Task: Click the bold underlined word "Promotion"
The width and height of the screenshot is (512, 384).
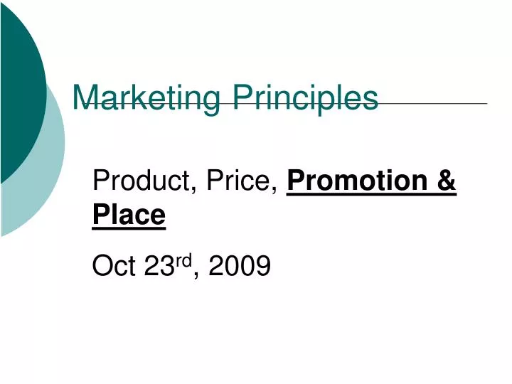Action: coord(358,181)
